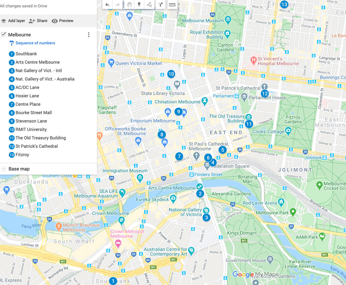Click the Cooks' Cottage camera pin

288,131
